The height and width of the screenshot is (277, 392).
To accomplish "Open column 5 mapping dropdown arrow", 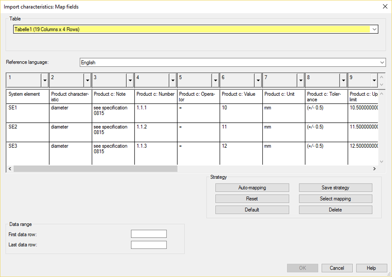I will click(215, 80).
